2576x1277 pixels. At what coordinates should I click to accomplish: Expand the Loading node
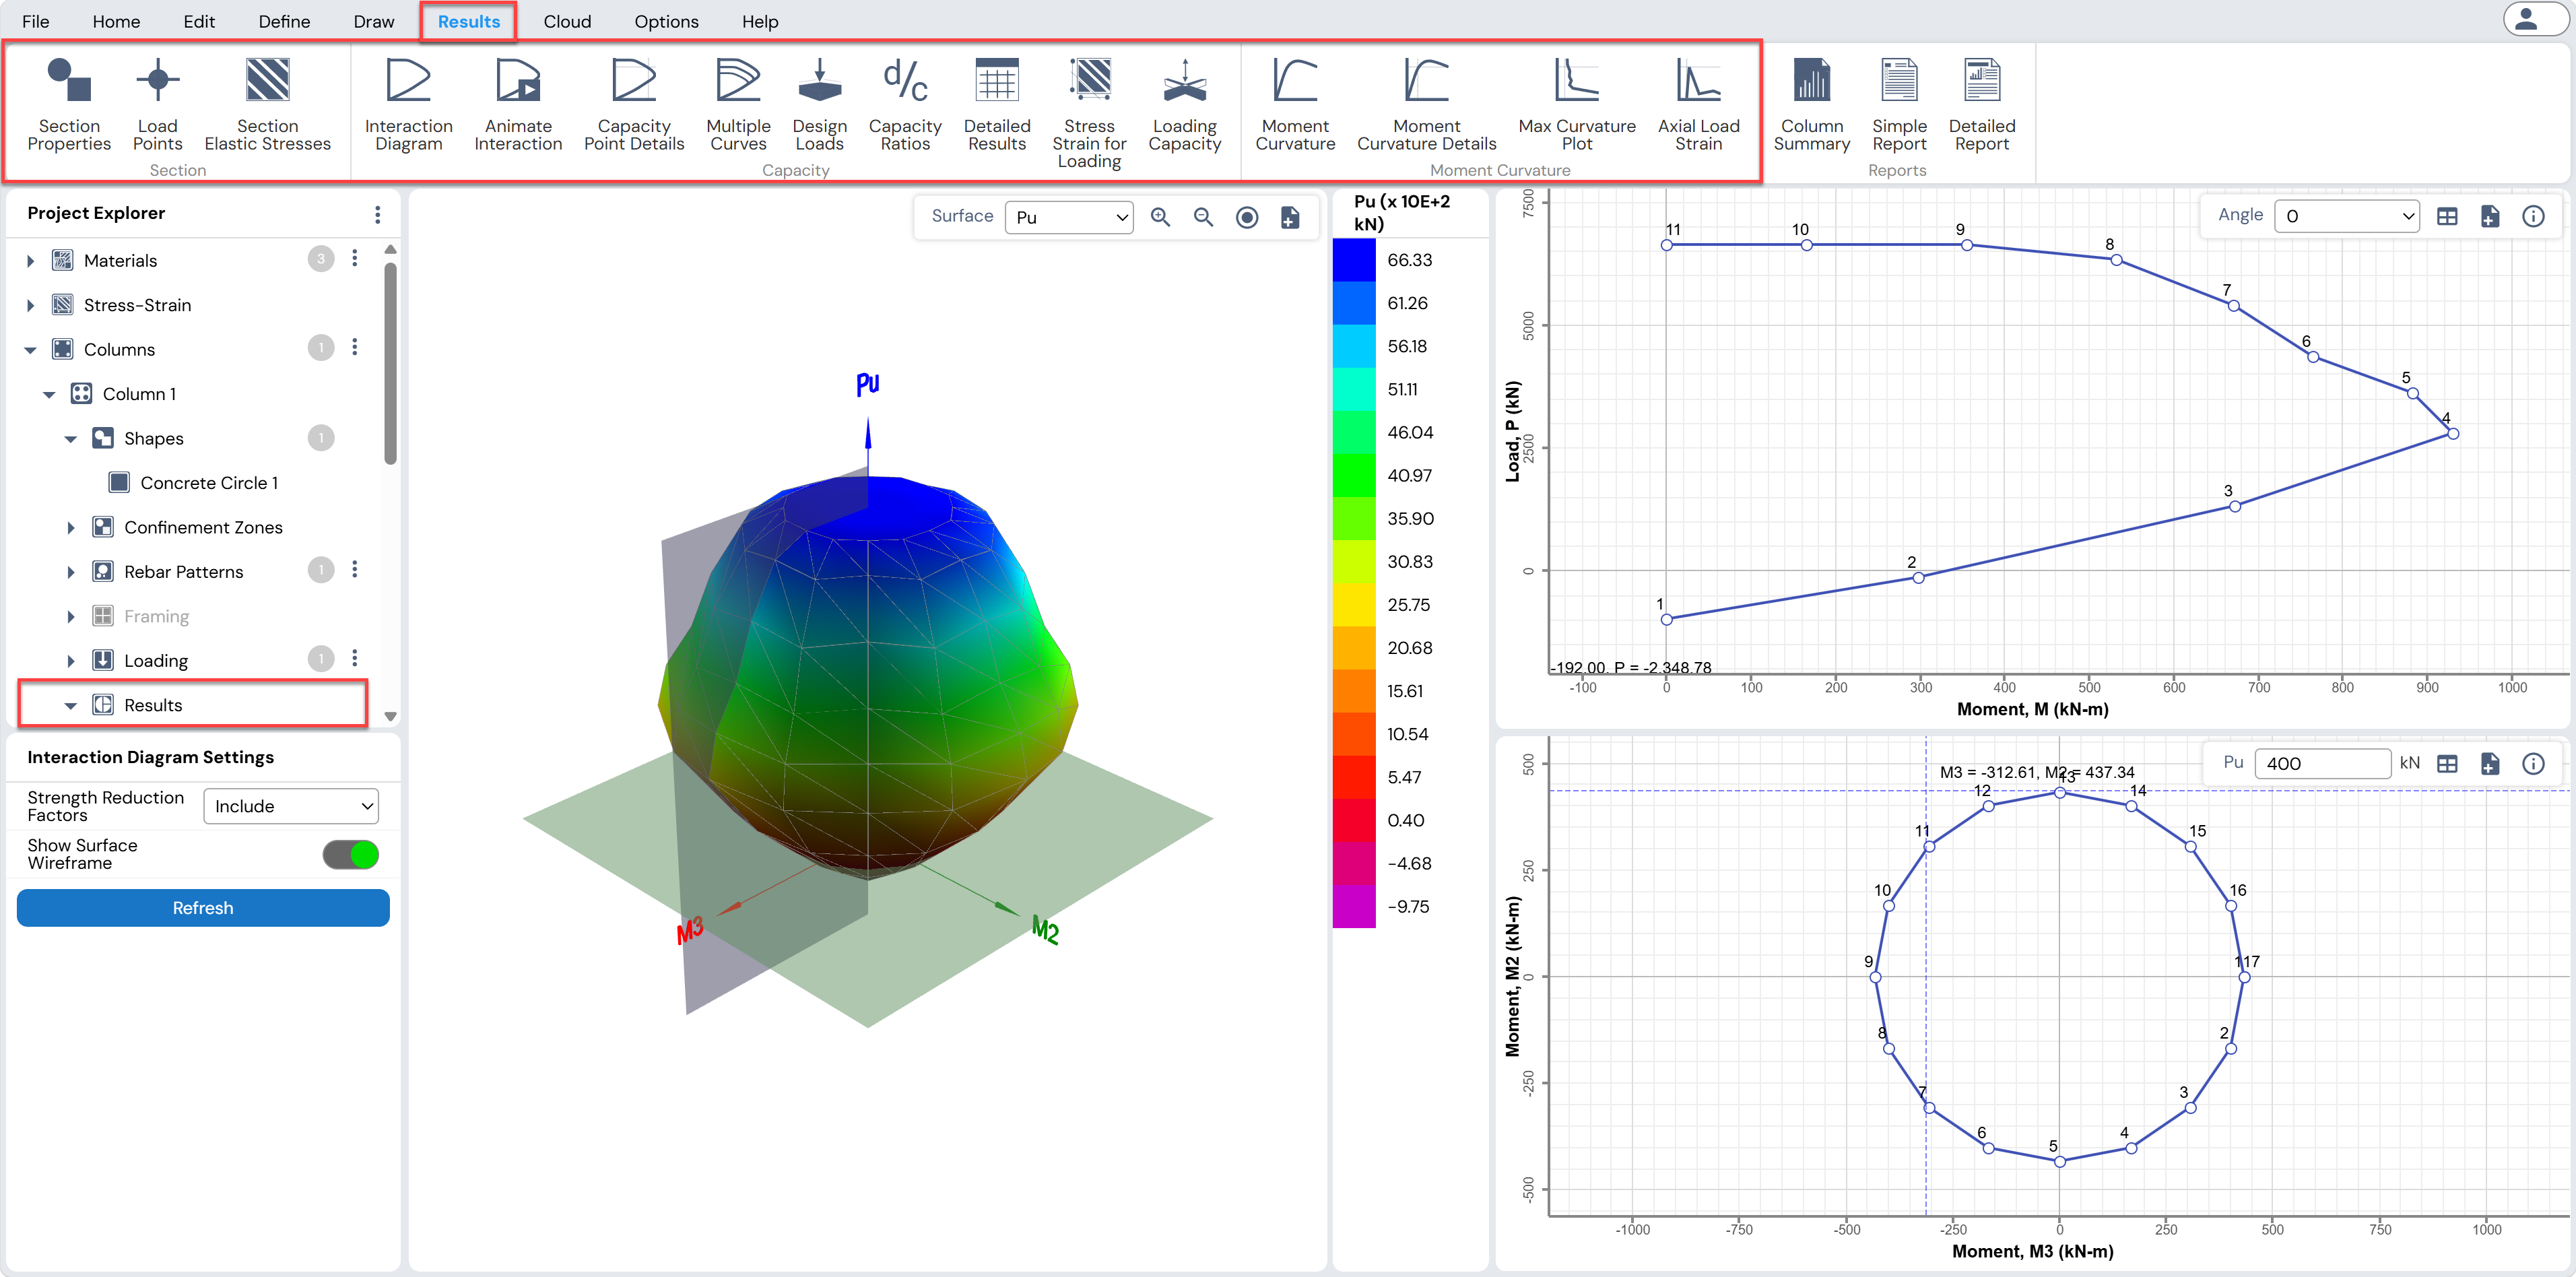point(70,661)
